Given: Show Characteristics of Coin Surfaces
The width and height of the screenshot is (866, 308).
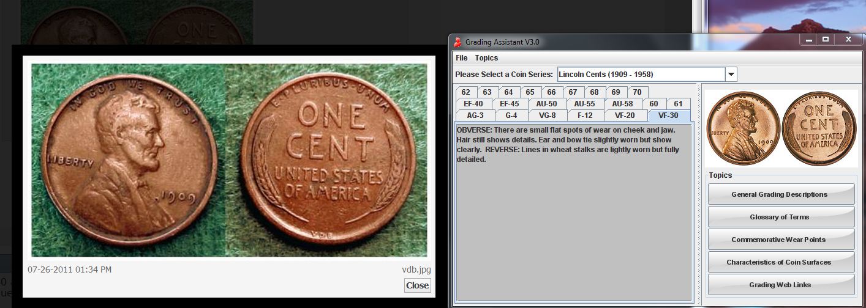Looking at the screenshot, I should point(780,262).
